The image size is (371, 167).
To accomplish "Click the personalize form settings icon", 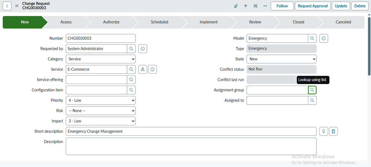I will (255, 6).
